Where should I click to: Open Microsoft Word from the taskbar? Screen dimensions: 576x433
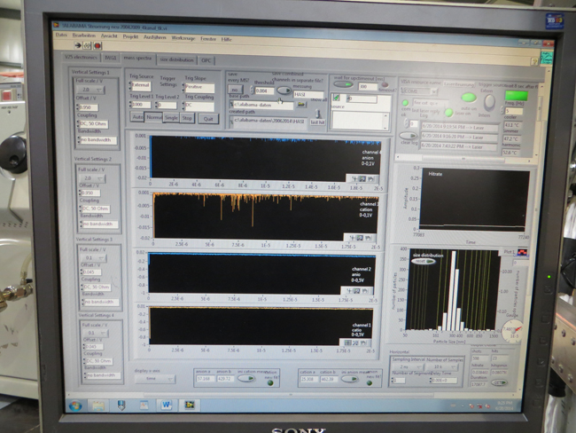point(166,405)
